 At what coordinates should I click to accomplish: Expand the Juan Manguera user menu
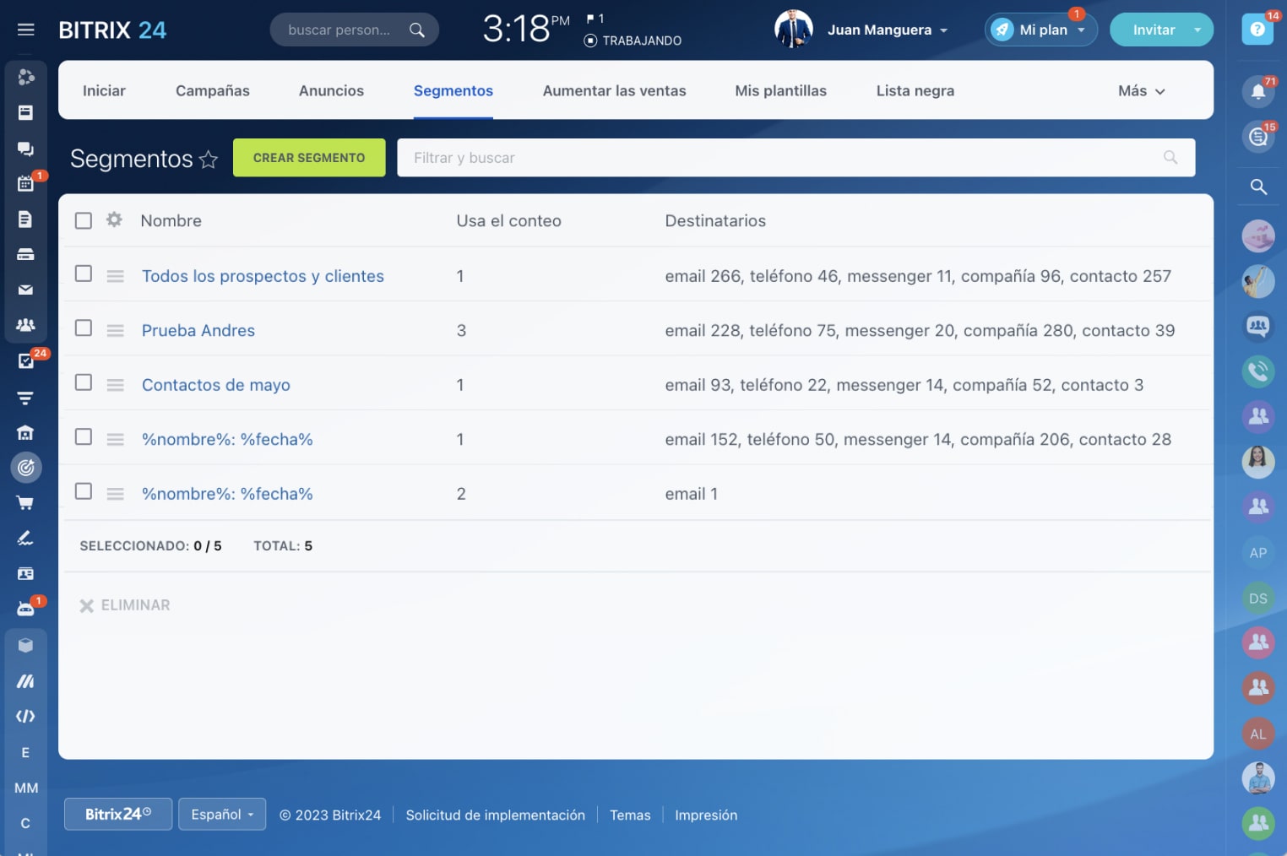(x=887, y=30)
